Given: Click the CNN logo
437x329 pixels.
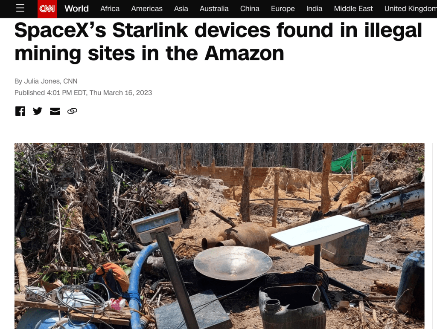Looking at the screenshot, I should click(x=47, y=9).
